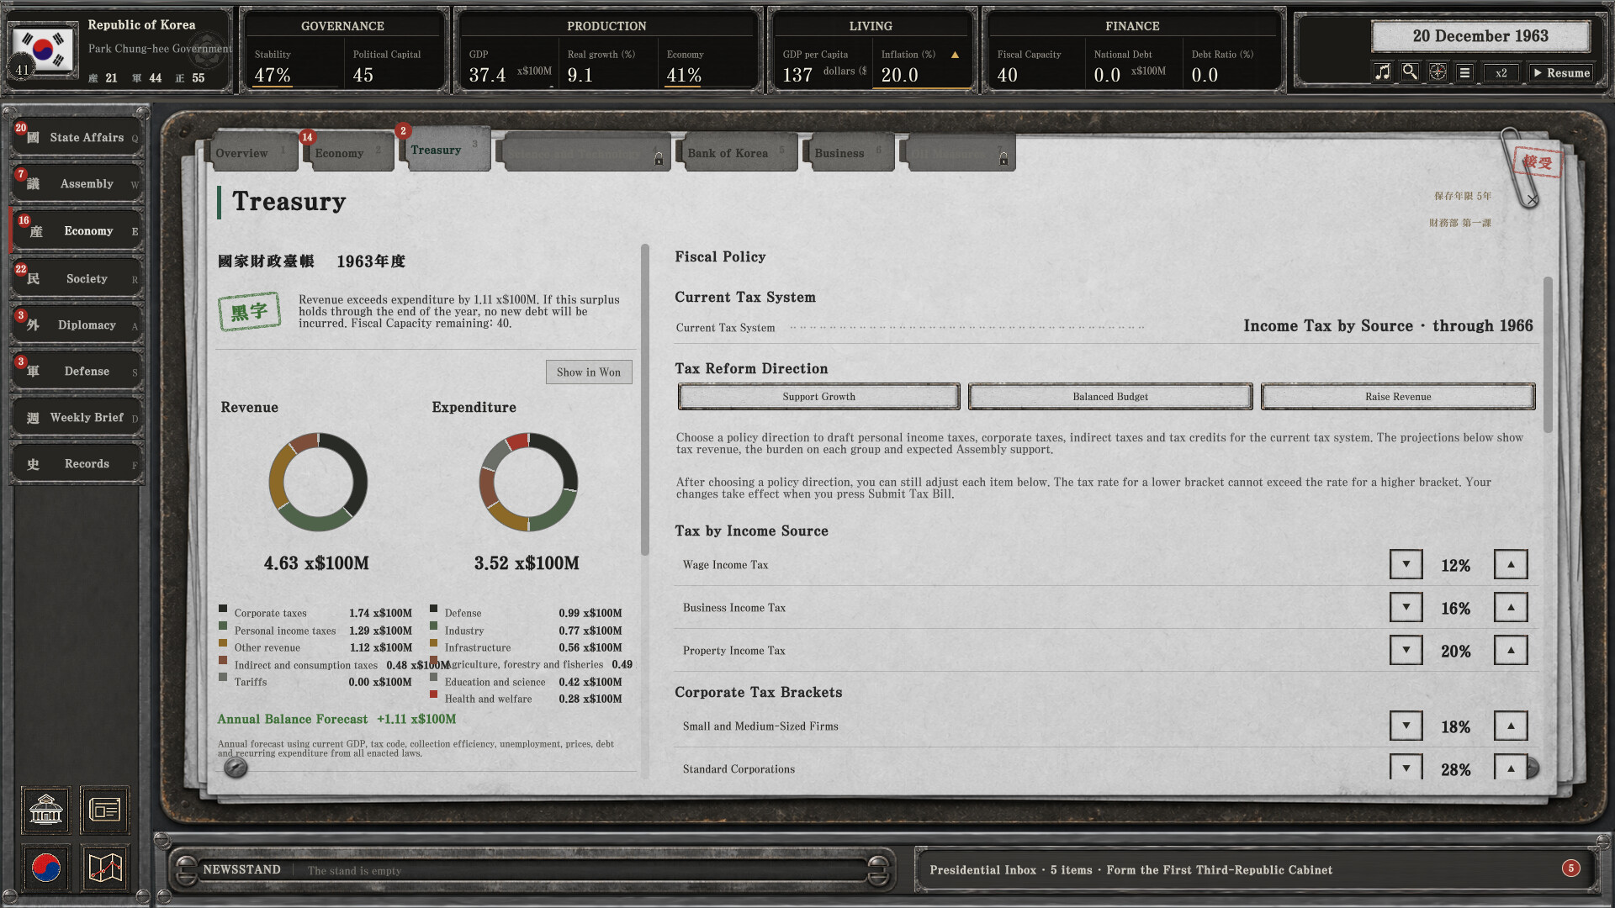Click the Expenditure donut chart

tap(528, 482)
